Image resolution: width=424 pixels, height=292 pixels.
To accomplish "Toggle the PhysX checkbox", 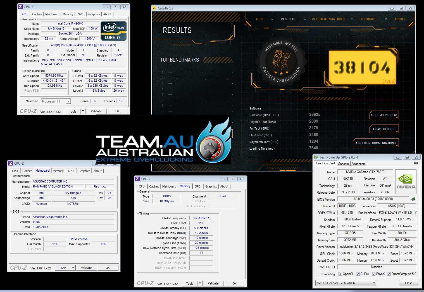I will (373, 274).
